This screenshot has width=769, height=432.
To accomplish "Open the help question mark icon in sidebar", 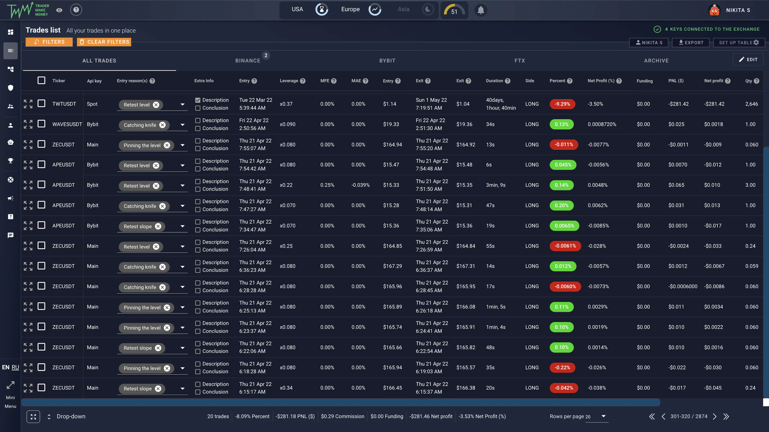I will pos(11,217).
